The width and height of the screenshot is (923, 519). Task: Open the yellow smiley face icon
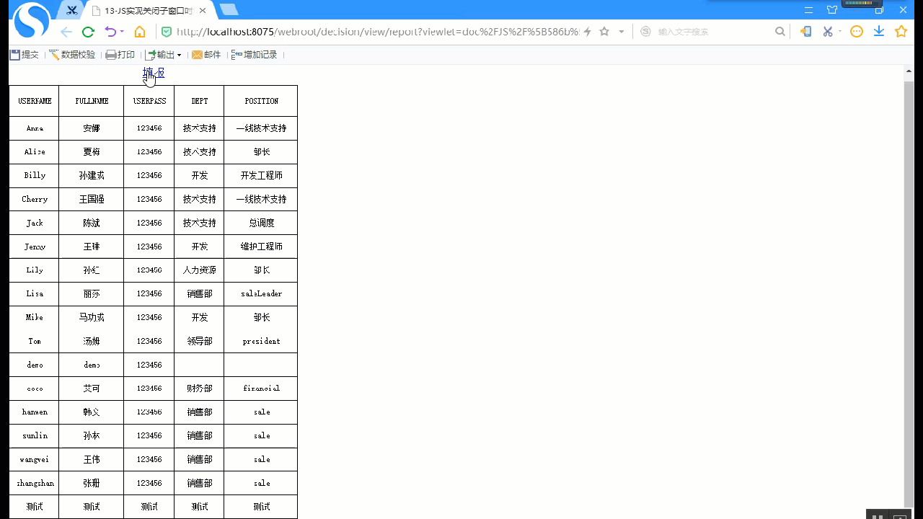pyautogui.click(x=857, y=32)
